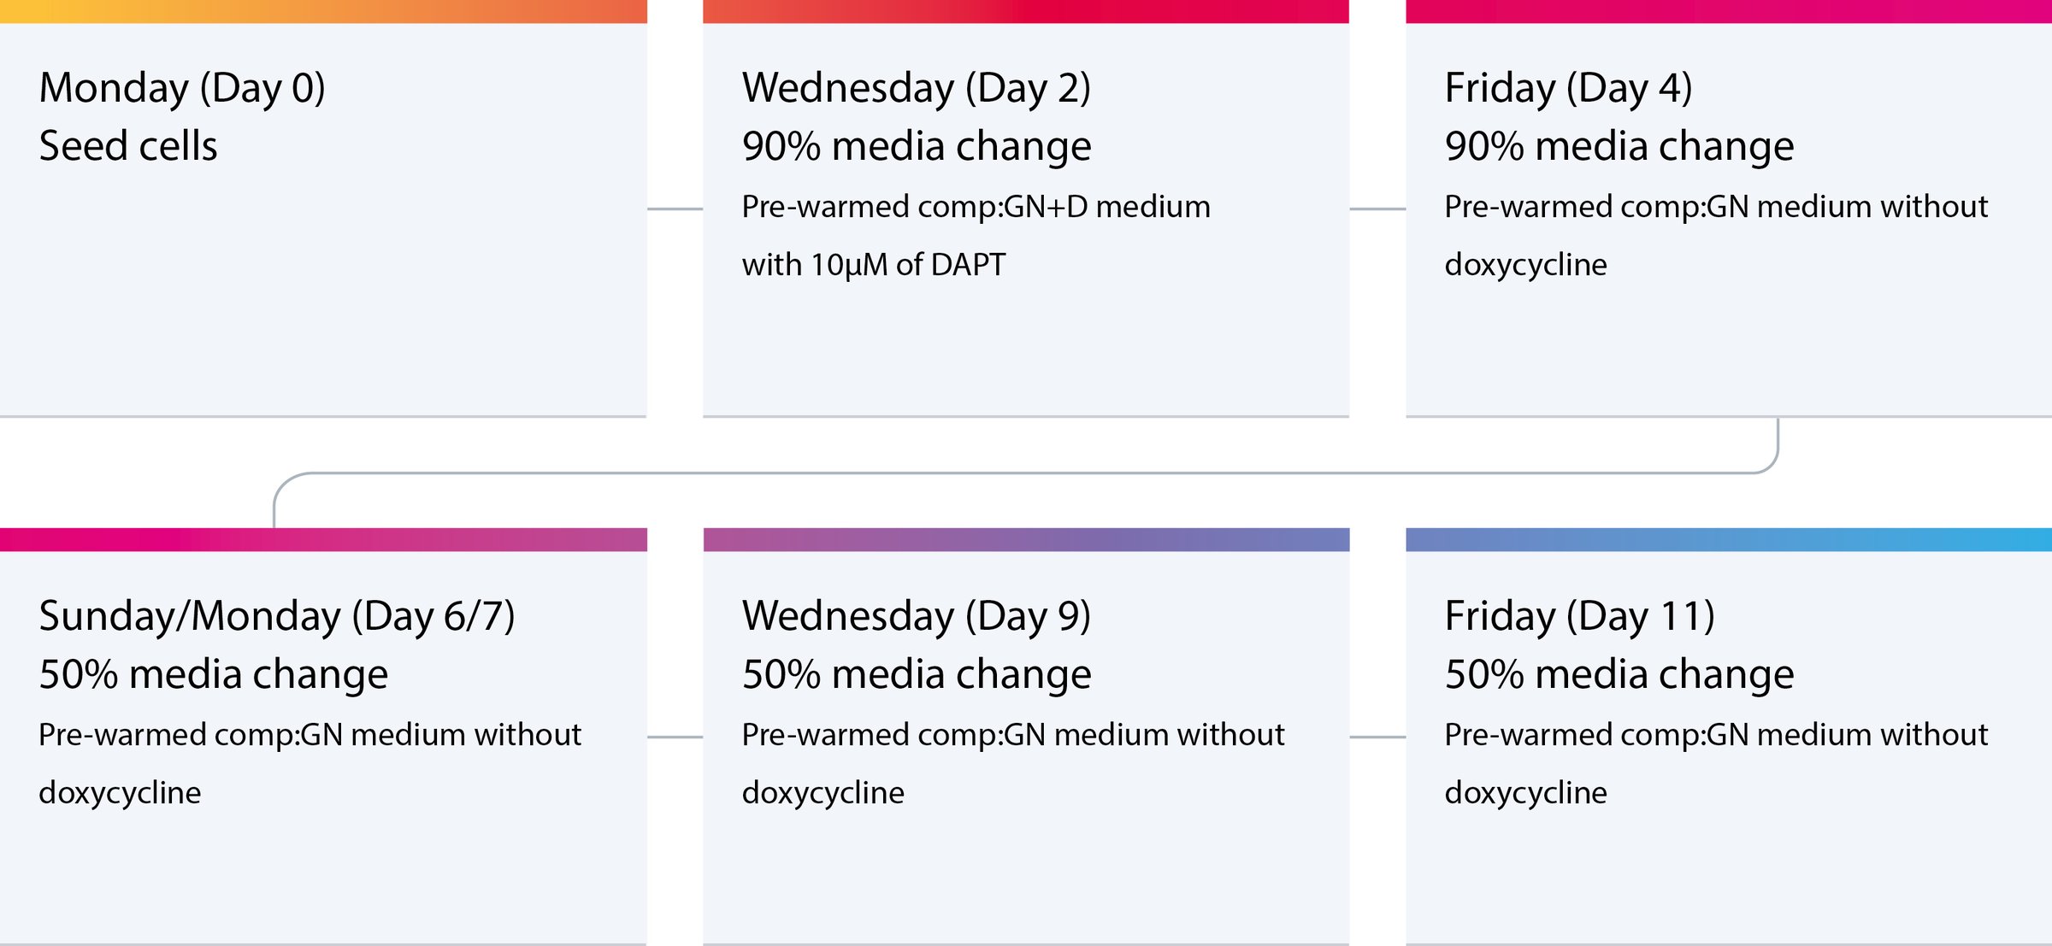Click the doxycycline text under Friday Day 4
Image resolution: width=2052 pixels, height=946 pixels.
tap(1525, 265)
